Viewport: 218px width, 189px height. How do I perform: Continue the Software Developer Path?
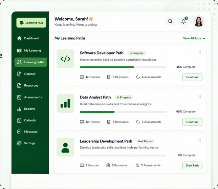(x=192, y=77)
